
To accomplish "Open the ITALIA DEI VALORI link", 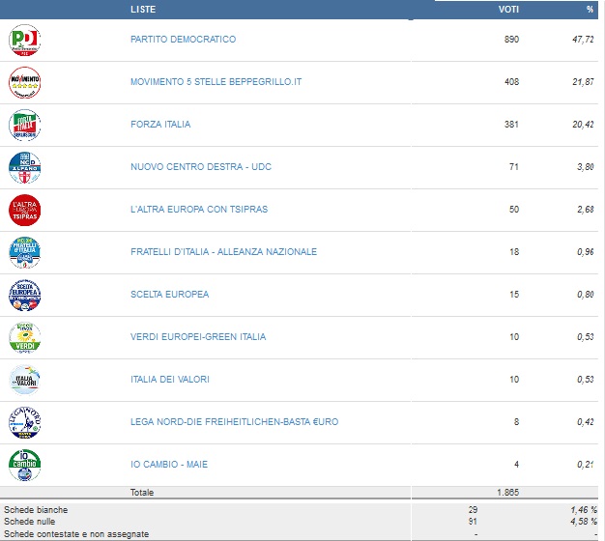I will tap(170, 379).
